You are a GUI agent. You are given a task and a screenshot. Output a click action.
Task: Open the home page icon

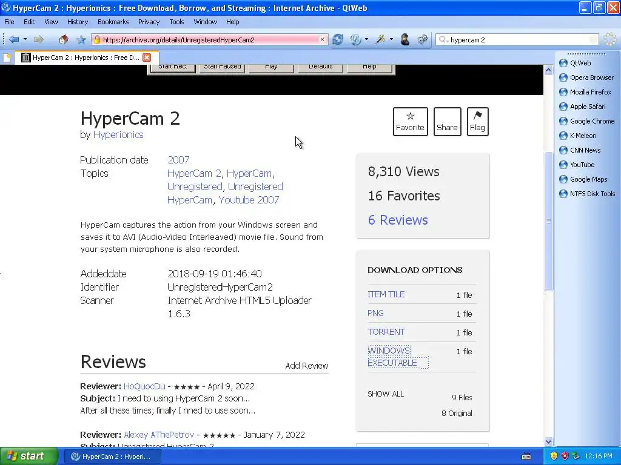point(63,39)
